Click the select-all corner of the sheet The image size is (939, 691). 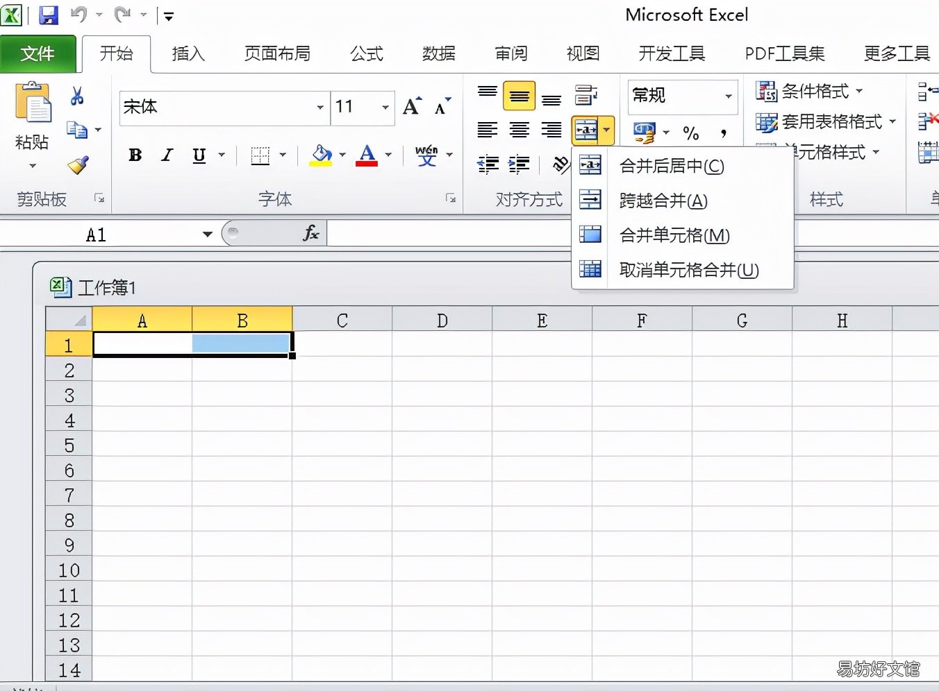tap(69, 319)
